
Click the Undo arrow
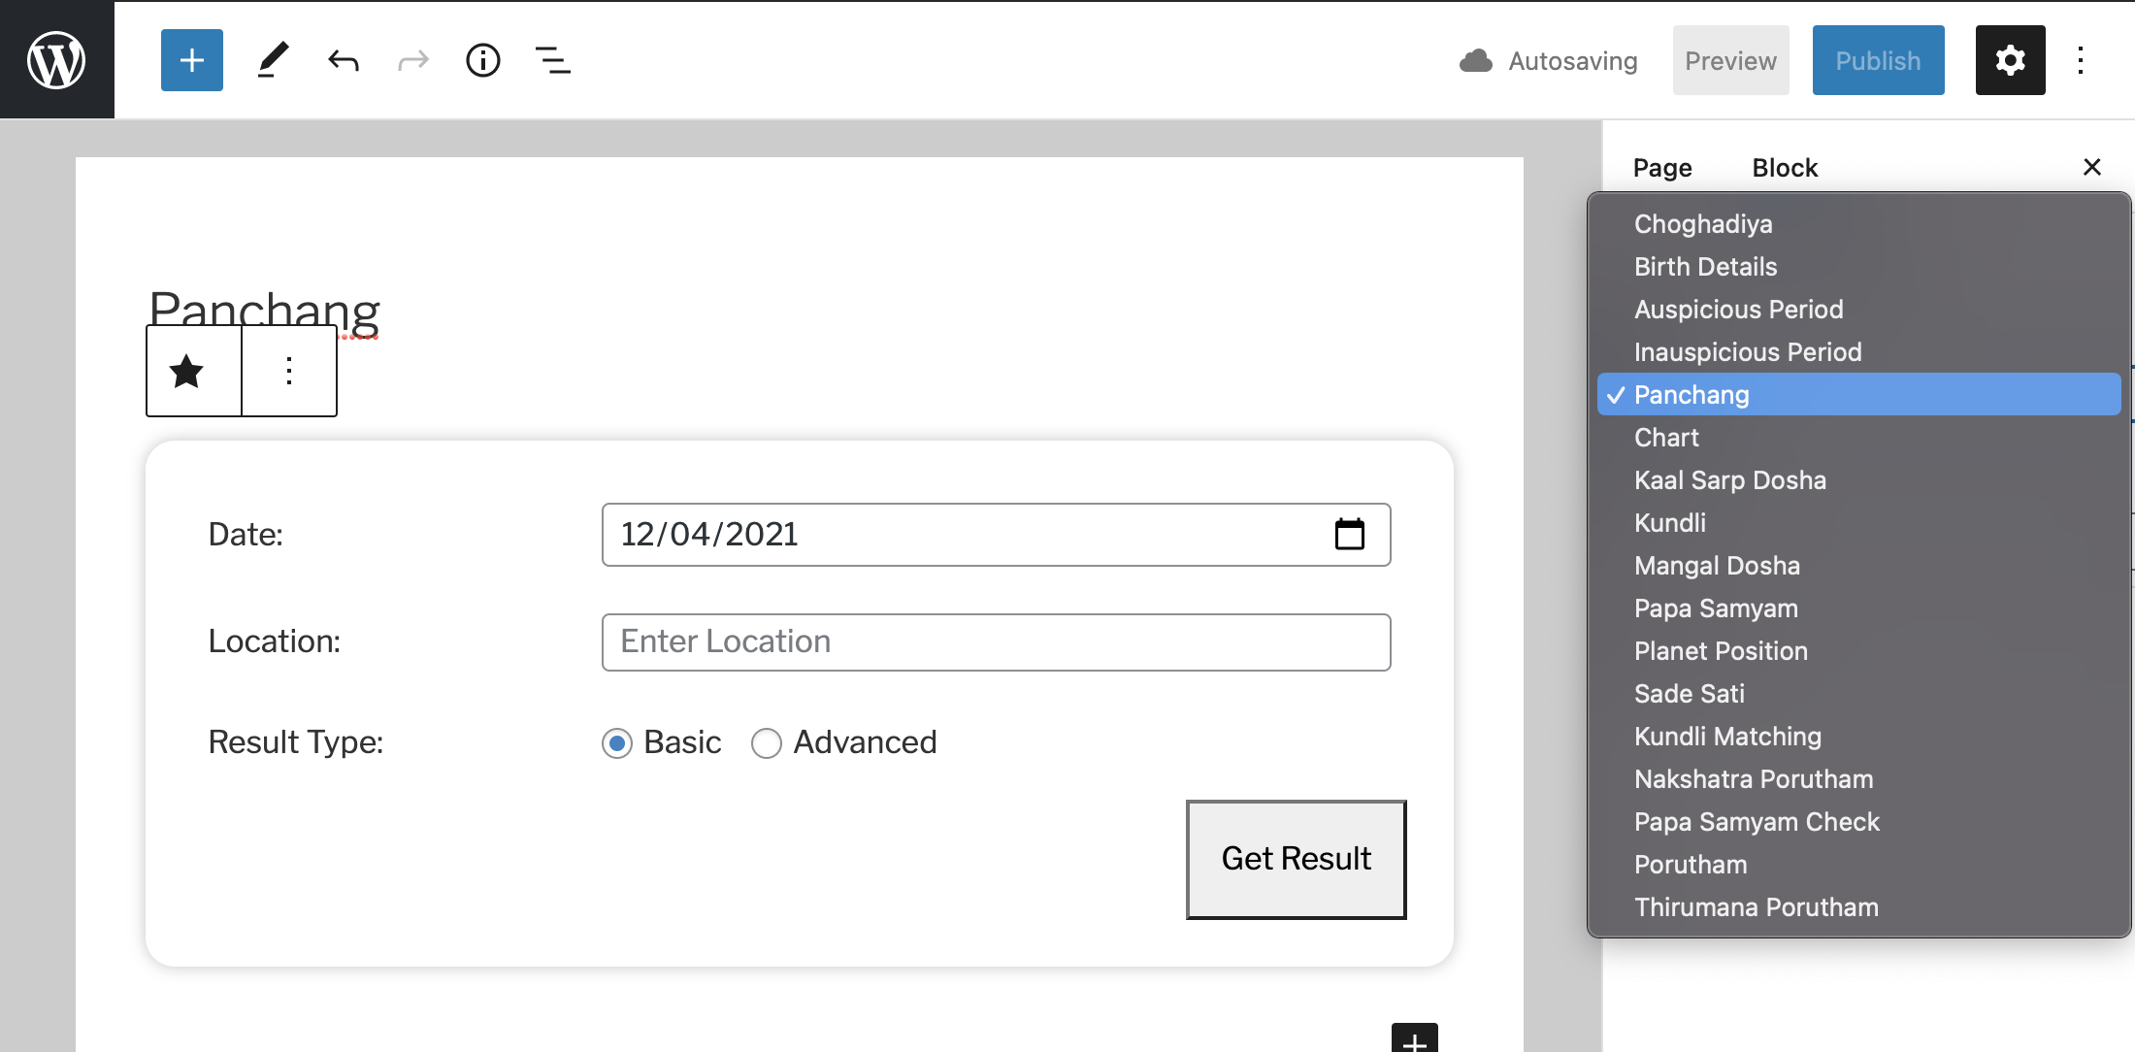(x=344, y=61)
